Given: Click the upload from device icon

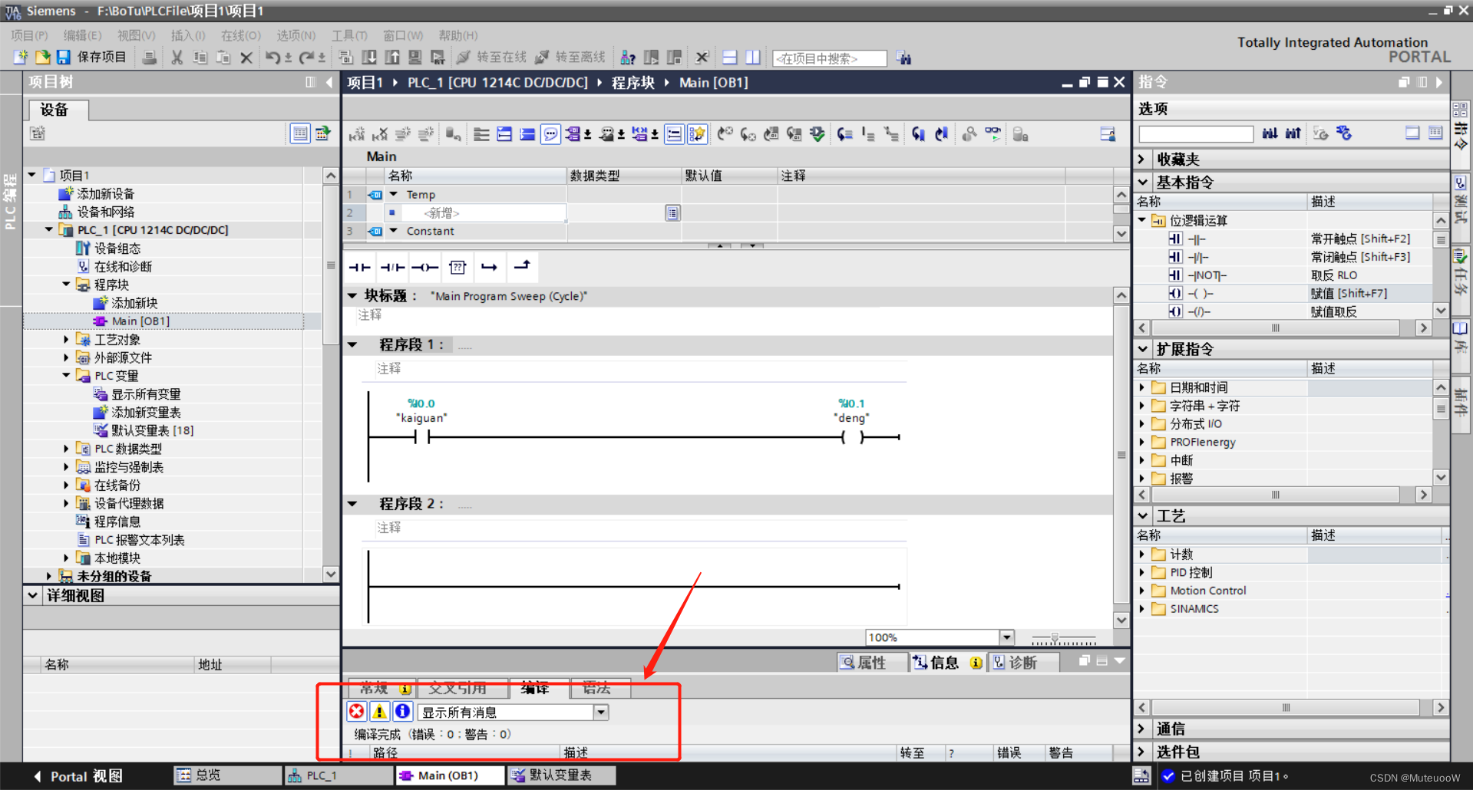Looking at the screenshot, I should (x=392, y=58).
